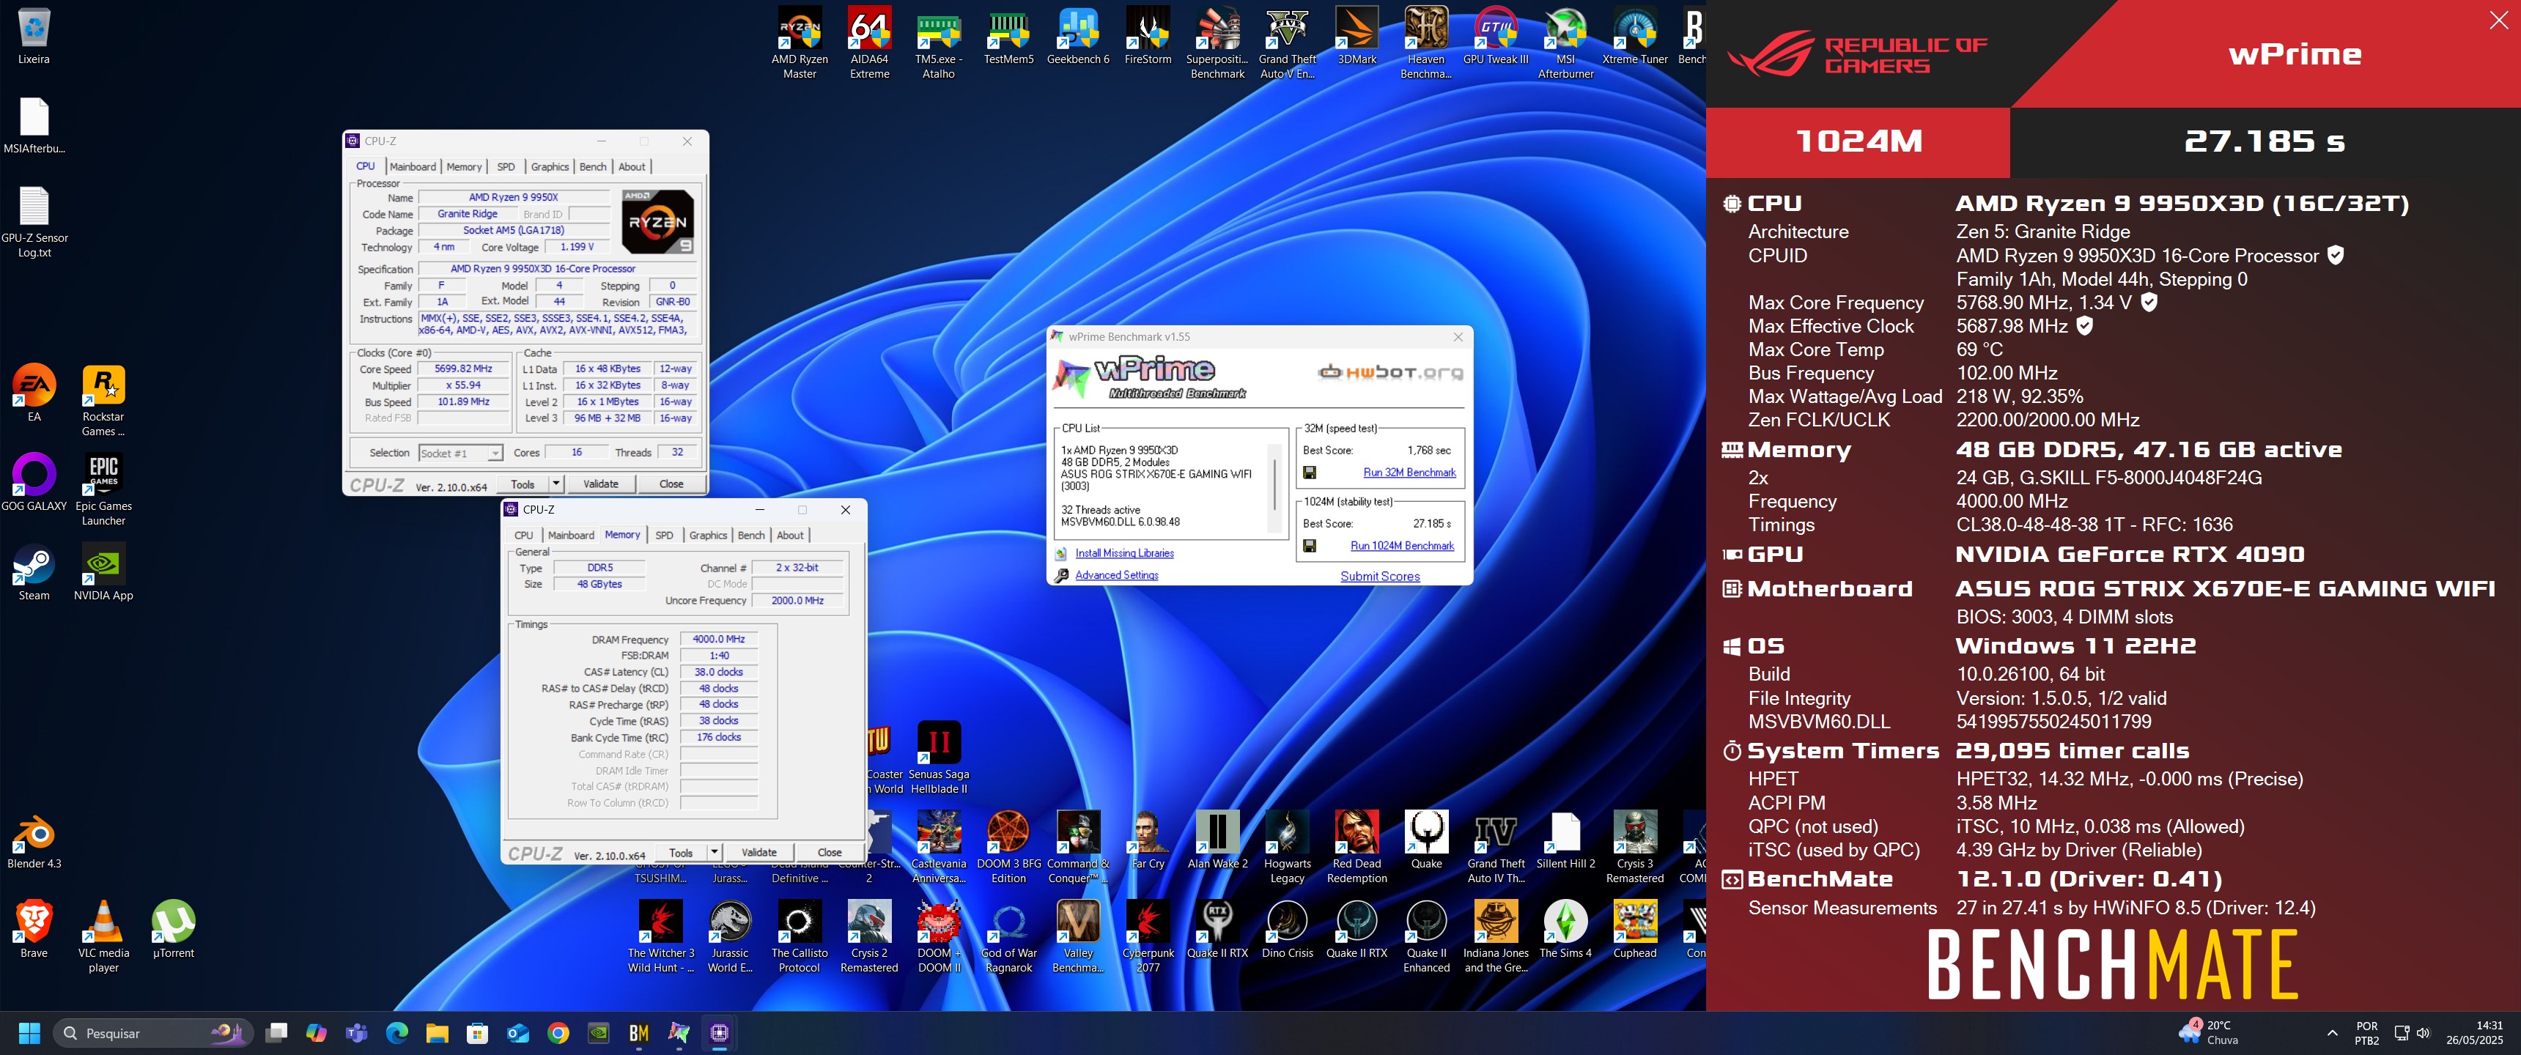Open the AIDA64 Extreme desktop shortcut
Image resolution: width=2521 pixels, height=1055 pixels.
[869, 43]
